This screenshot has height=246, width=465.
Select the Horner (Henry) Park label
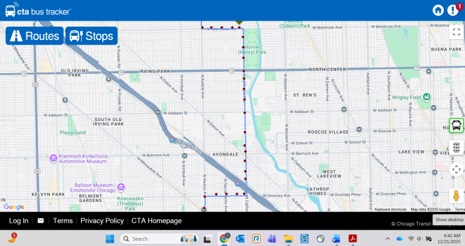tap(252, 50)
